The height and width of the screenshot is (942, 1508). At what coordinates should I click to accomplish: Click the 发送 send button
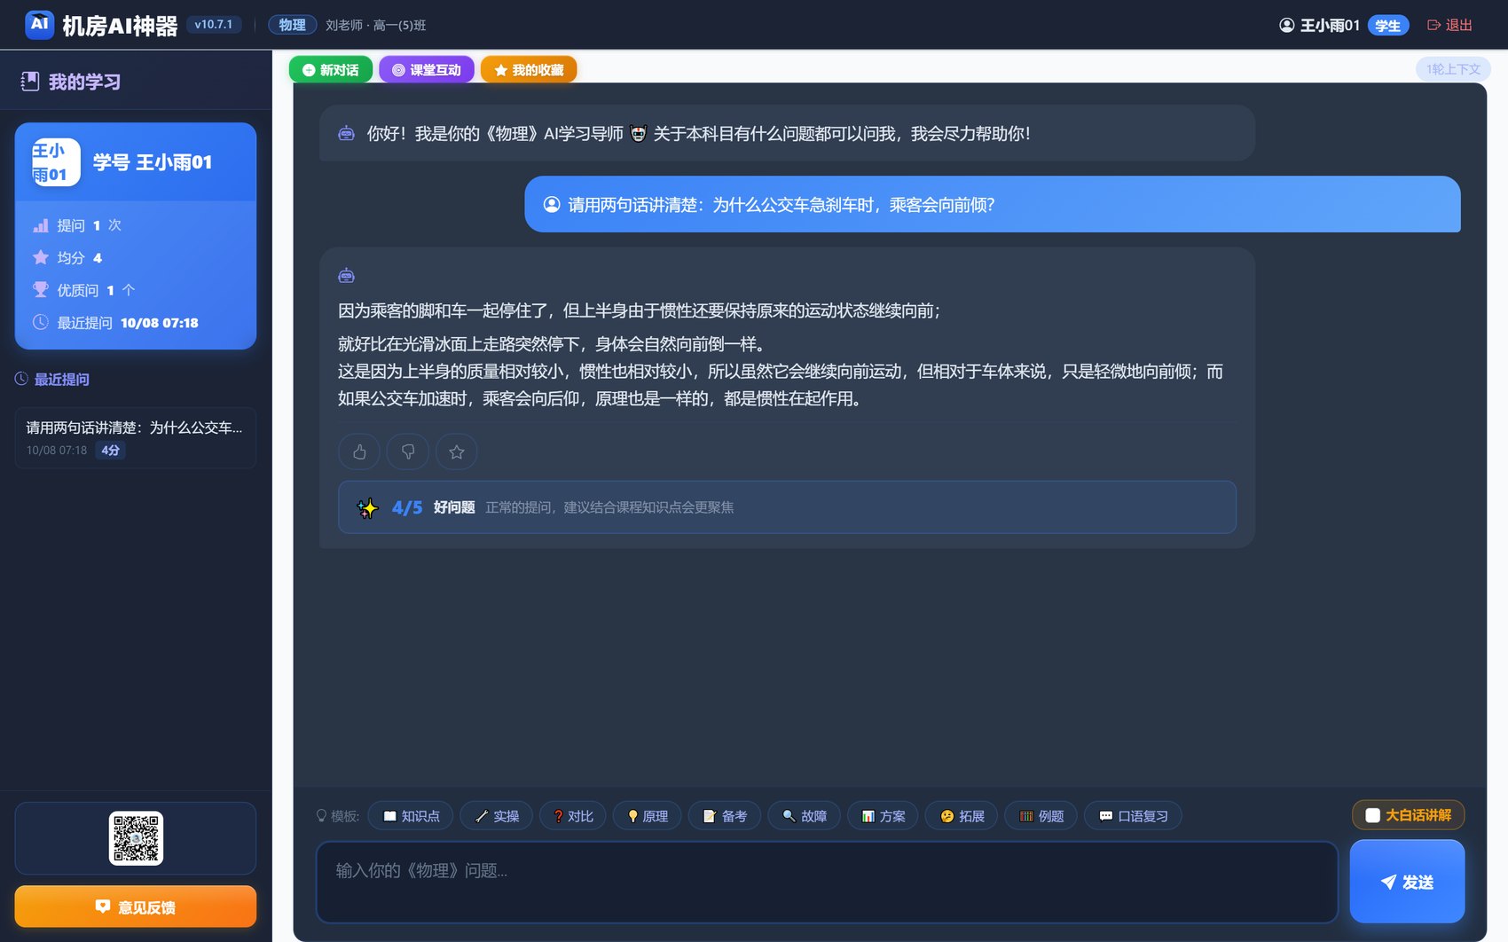[x=1407, y=882]
